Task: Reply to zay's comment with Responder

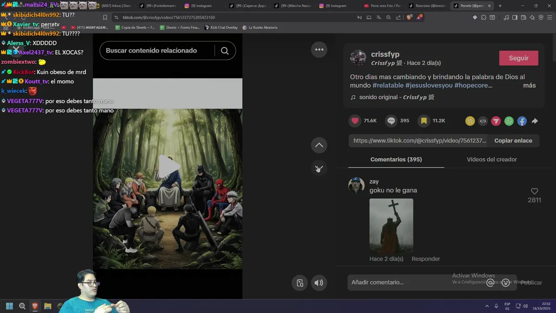Action: tap(426, 259)
